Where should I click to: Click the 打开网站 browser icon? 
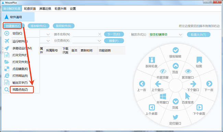[x=7, y=76]
